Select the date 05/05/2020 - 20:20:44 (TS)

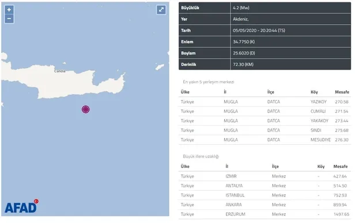point(259,30)
